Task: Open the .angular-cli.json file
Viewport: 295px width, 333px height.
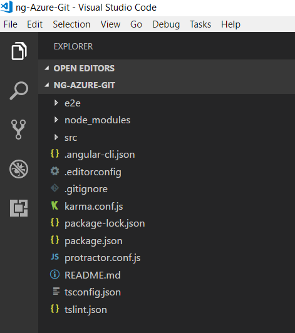Action: tap(100, 155)
